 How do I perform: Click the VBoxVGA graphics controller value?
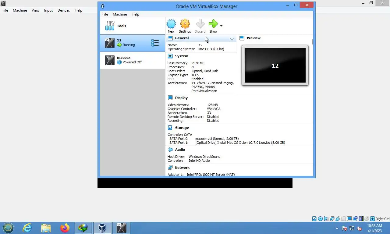[x=214, y=109]
